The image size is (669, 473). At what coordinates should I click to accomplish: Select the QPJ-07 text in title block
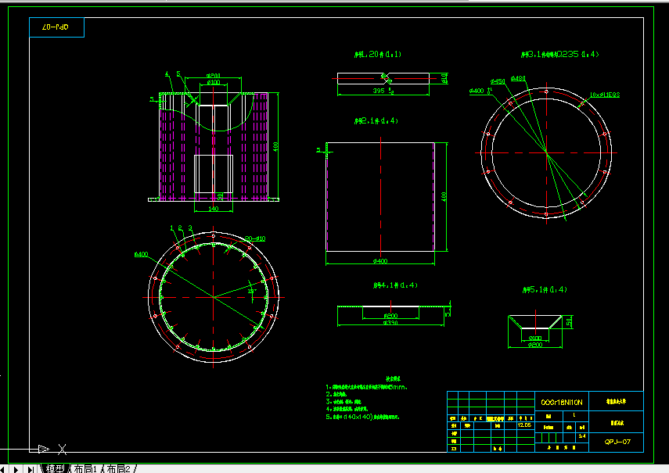617,442
